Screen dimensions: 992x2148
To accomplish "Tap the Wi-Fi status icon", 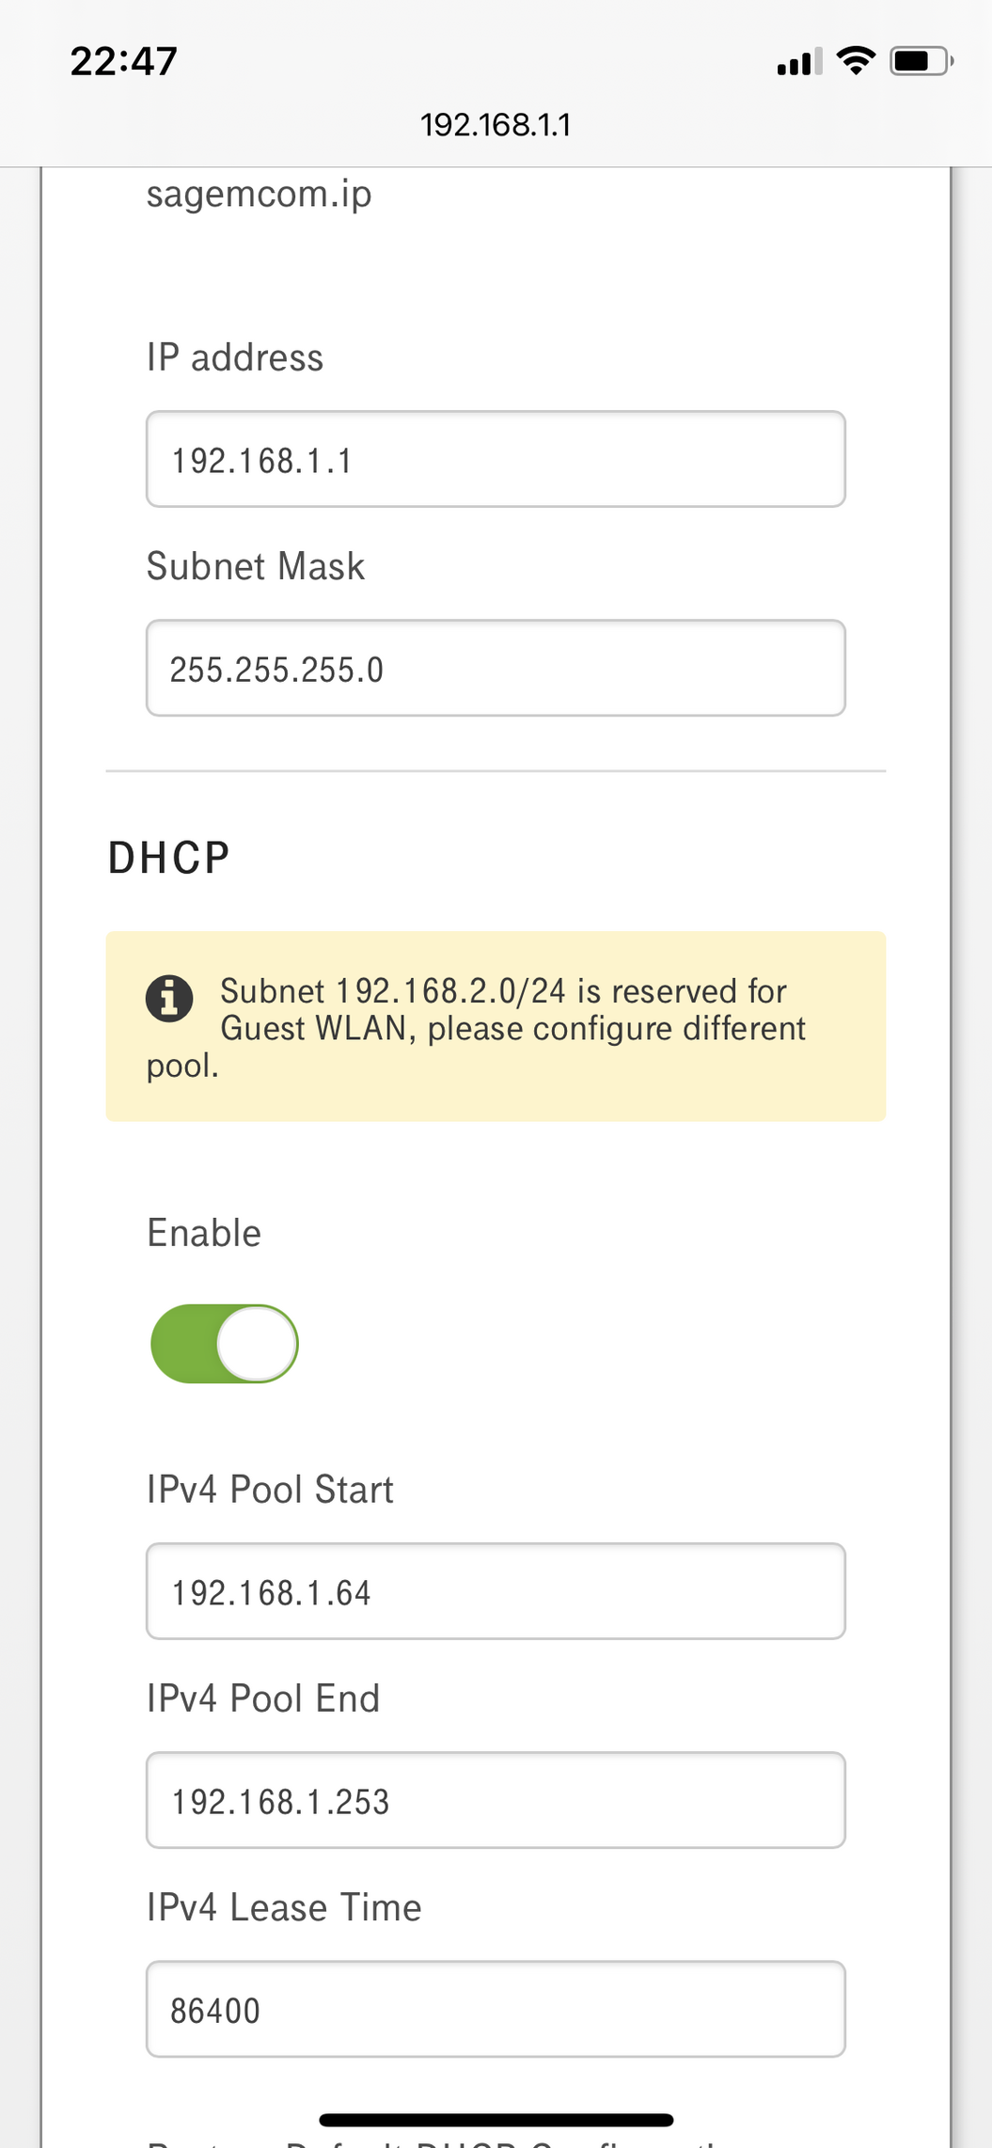I will point(856,61).
